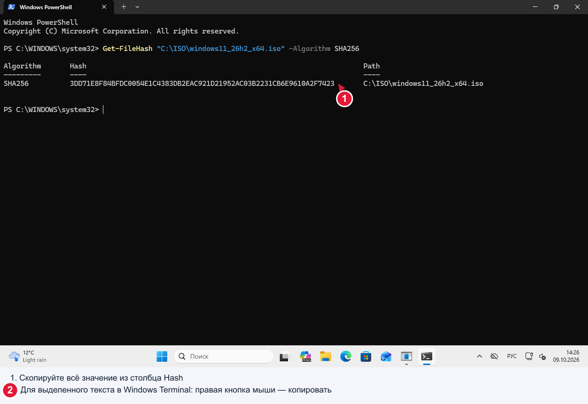Click the muted volume tray icon
The height and width of the screenshot is (404, 588).
click(542, 356)
